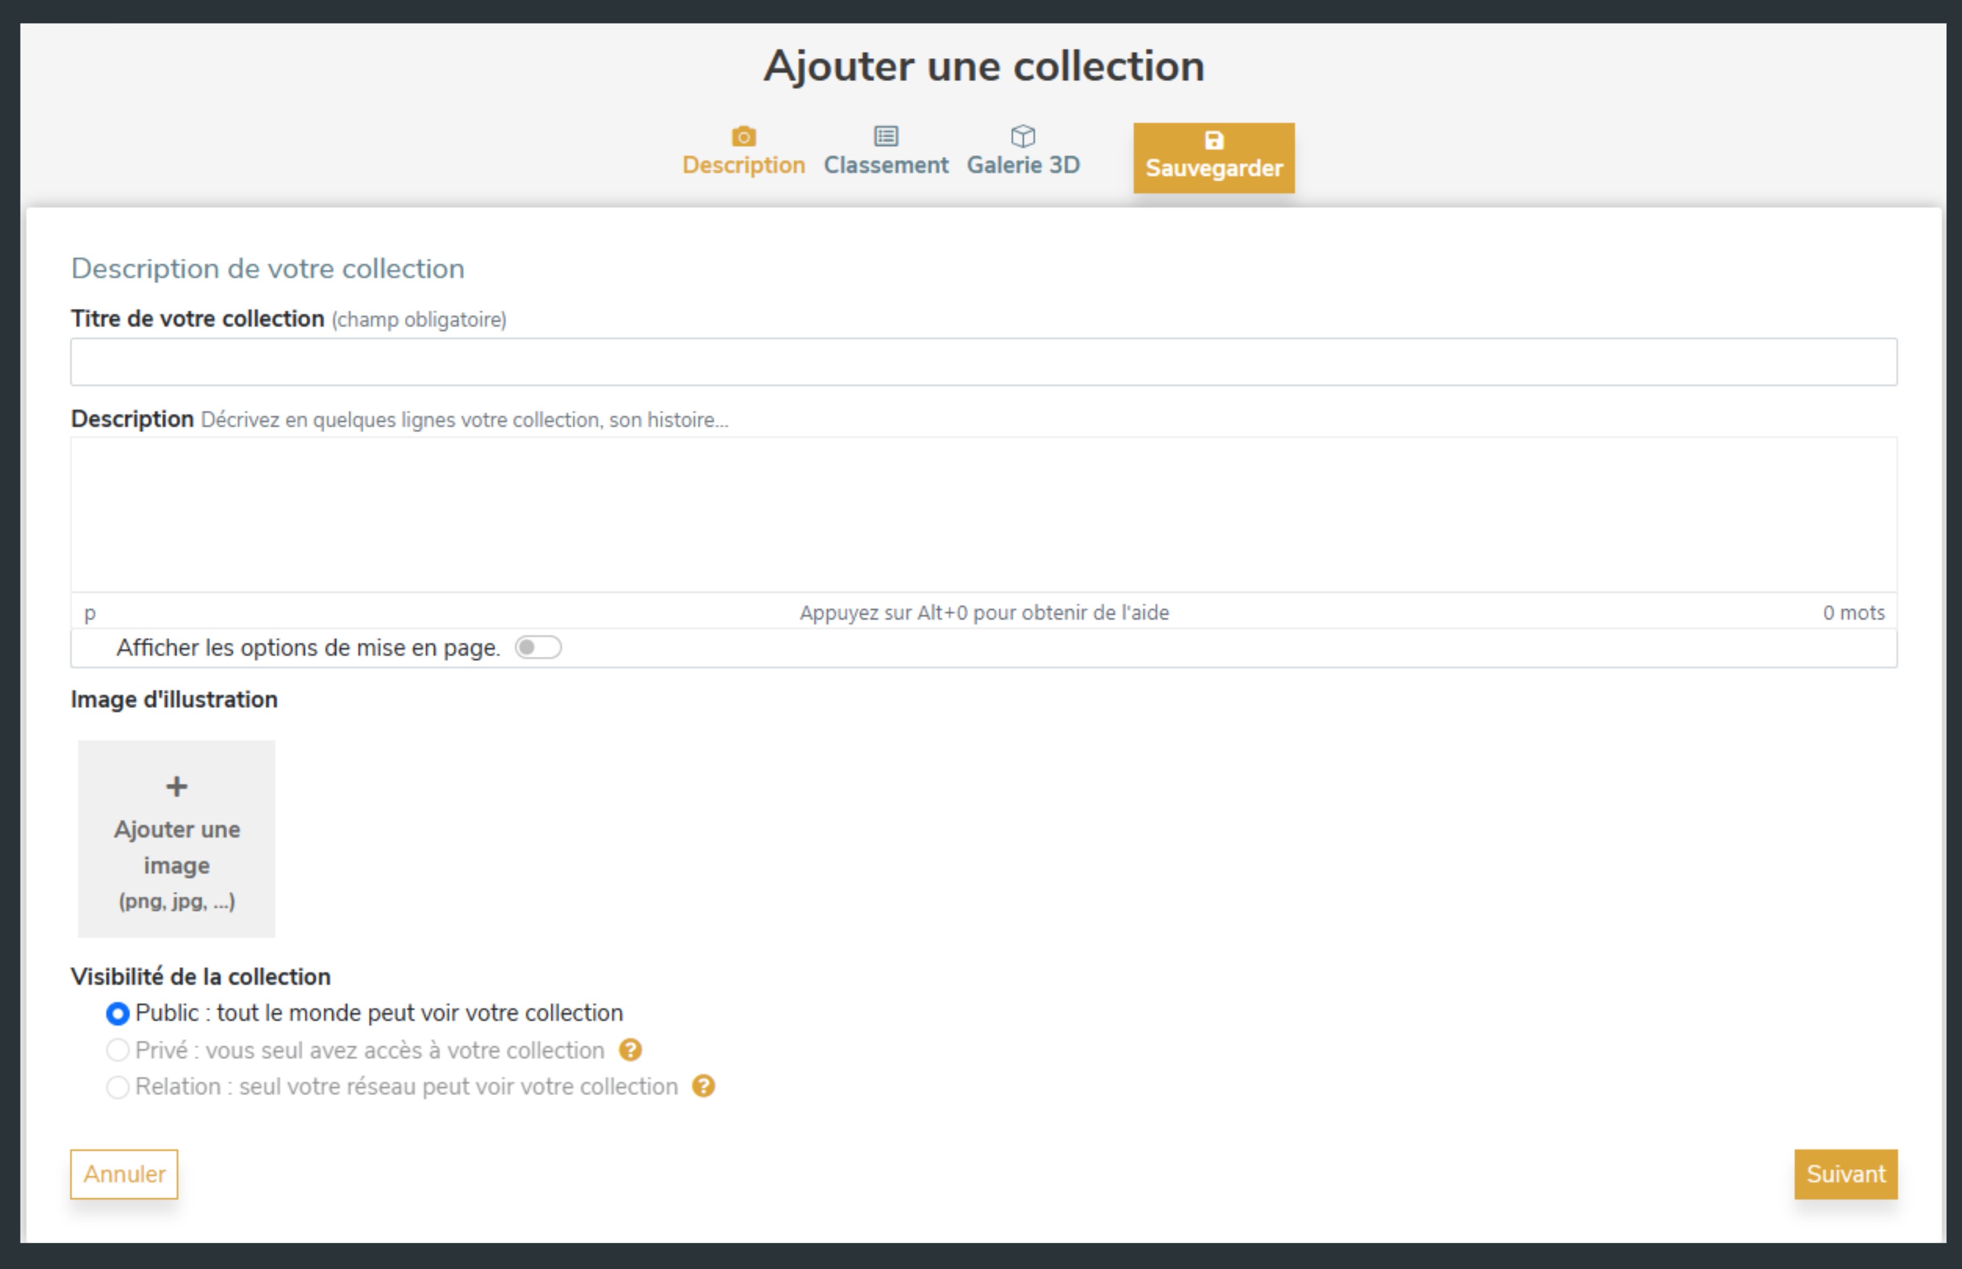Click the 'Image d'illustration' label
The image size is (1962, 1269).
click(x=174, y=700)
